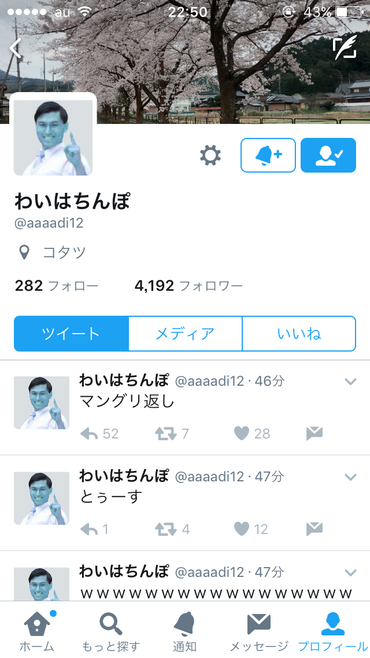Screen dimensions: 370x658
Task: Open profile settings gear icon
Action: [x=210, y=155]
